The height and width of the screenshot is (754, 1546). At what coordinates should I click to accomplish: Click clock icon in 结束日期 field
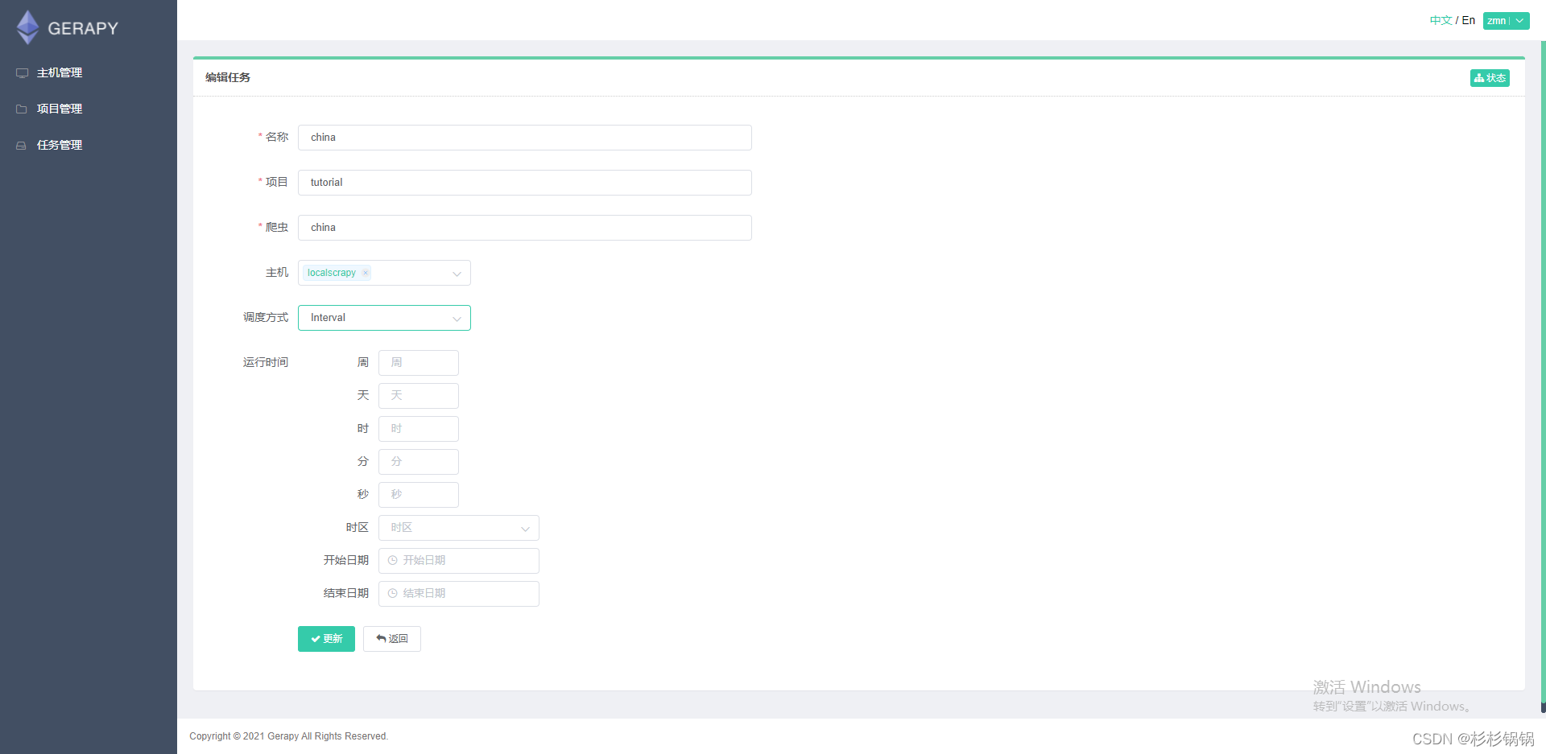(x=393, y=594)
